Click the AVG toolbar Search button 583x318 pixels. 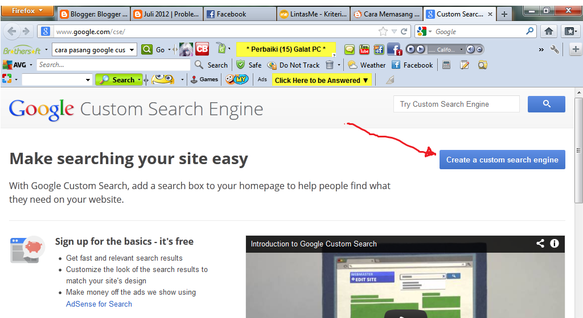(x=211, y=65)
